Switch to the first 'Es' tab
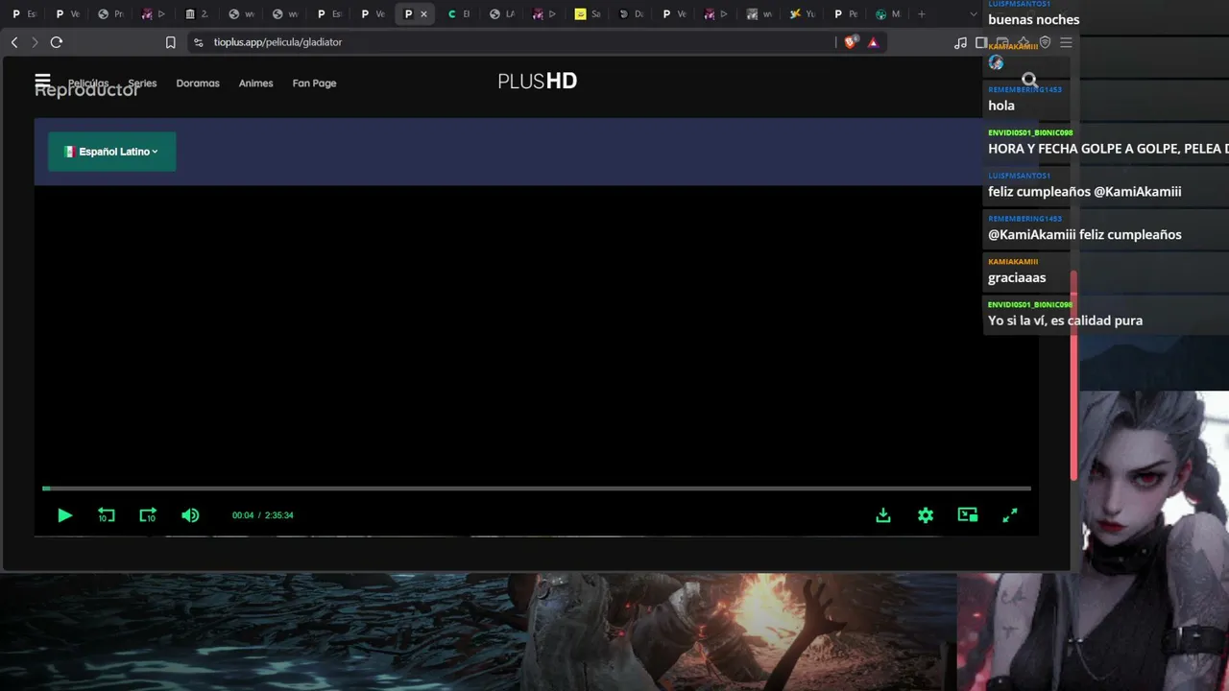This screenshot has width=1229, height=691. point(25,14)
